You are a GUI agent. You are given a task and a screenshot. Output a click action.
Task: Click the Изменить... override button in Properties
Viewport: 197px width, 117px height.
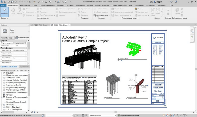click(x=19, y=43)
